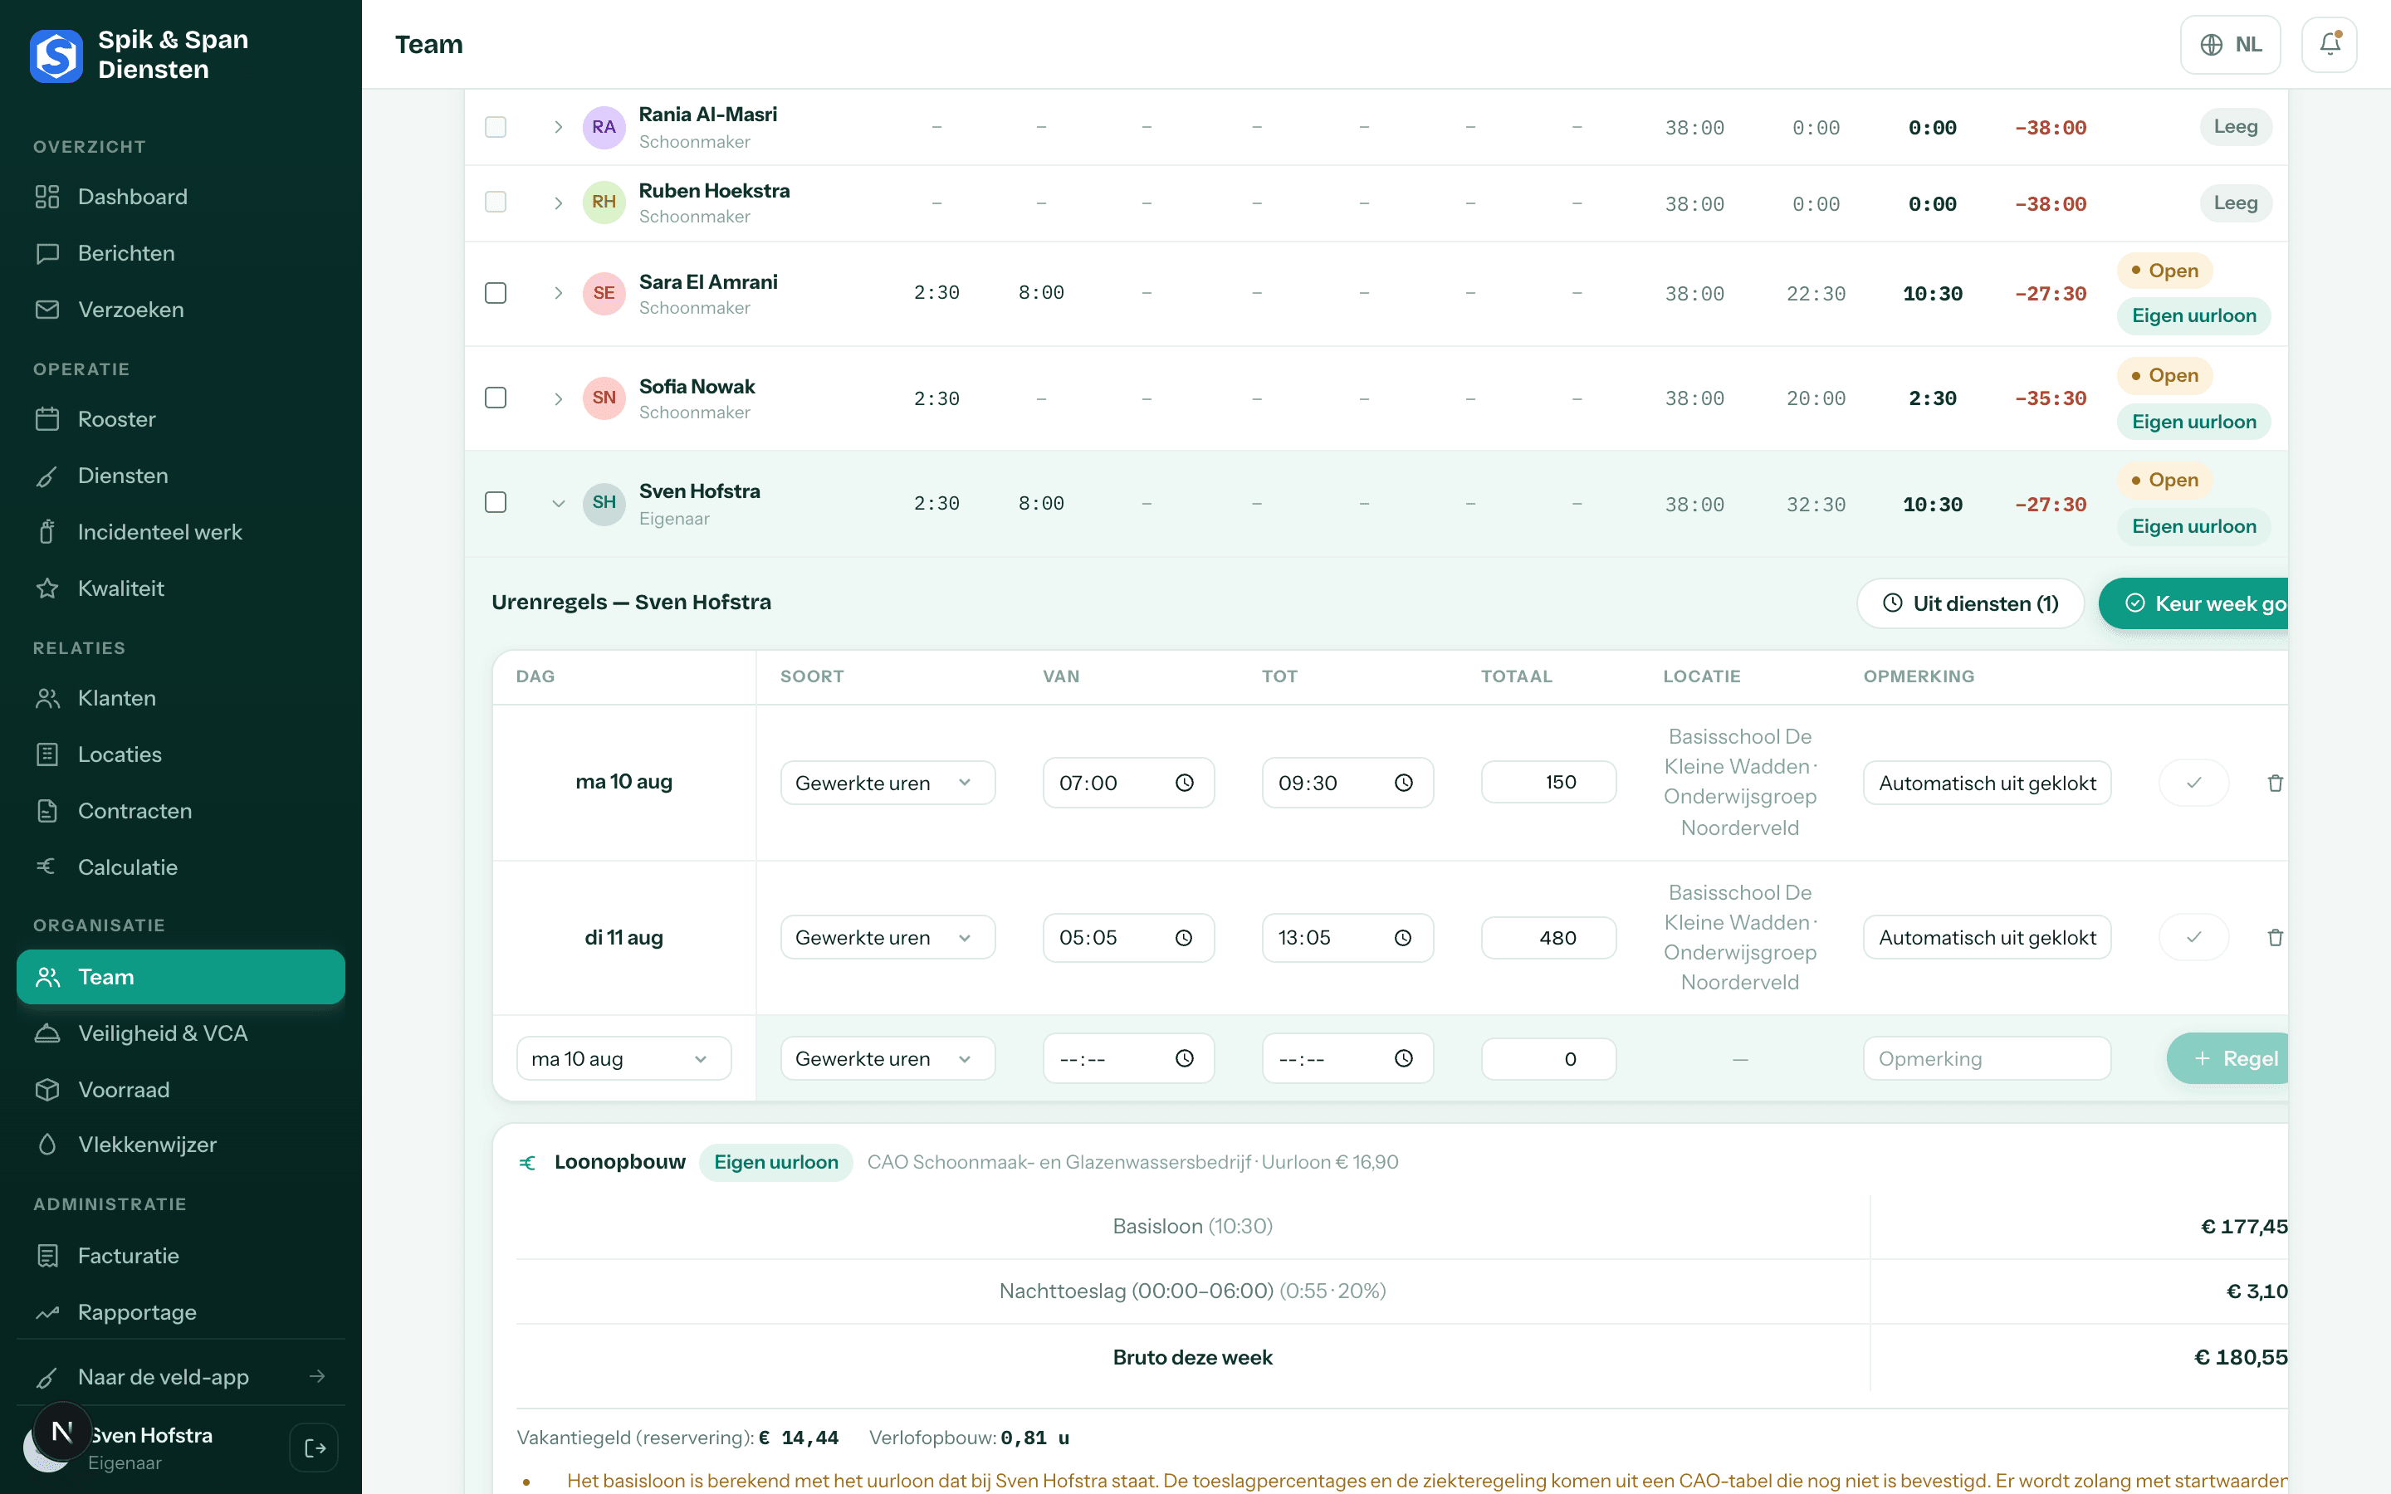Click the Rania Al-Masri RA avatar
Viewport: 2391px width, 1494px height.
(x=604, y=126)
